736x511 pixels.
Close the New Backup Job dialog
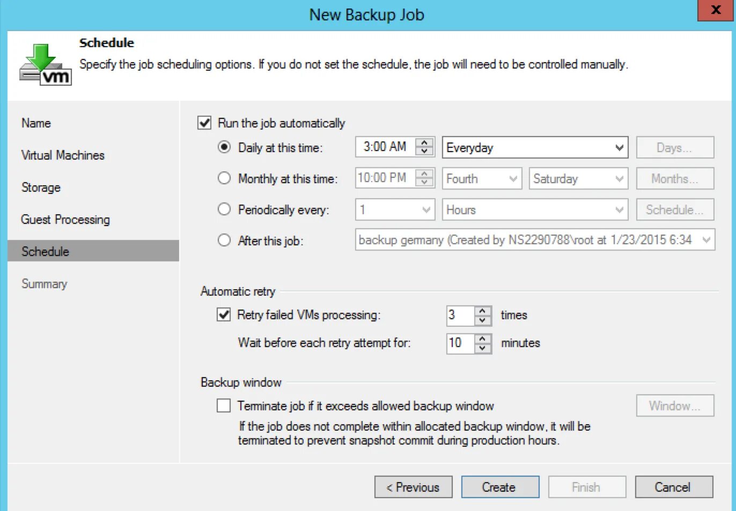point(715,10)
